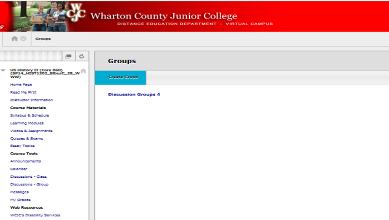The image size is (389, 220).
Task: Select the Groups breadcrumb tab
Action: 43,39
